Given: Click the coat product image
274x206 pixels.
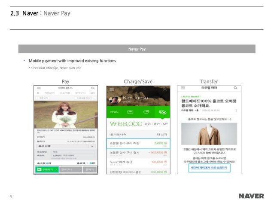Looking at the screenshot, I should [209, 134].
